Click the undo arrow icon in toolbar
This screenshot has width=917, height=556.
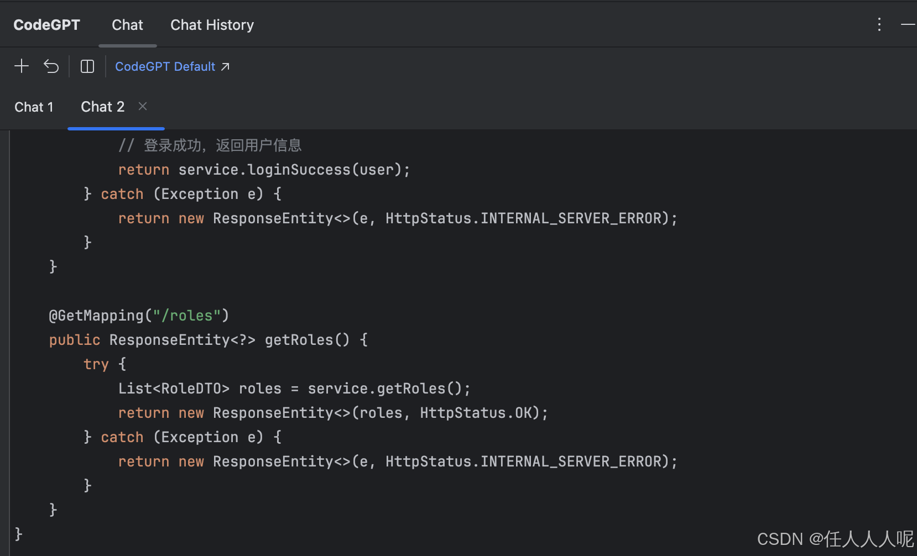(x=51, y=66)
